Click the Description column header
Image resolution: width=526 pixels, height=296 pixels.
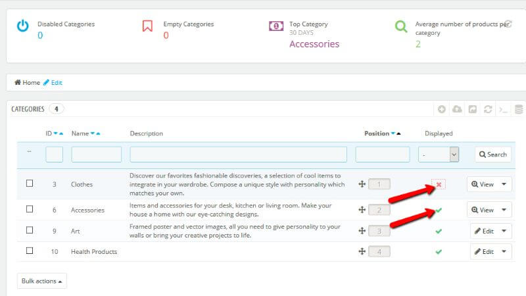click(146, 134)
